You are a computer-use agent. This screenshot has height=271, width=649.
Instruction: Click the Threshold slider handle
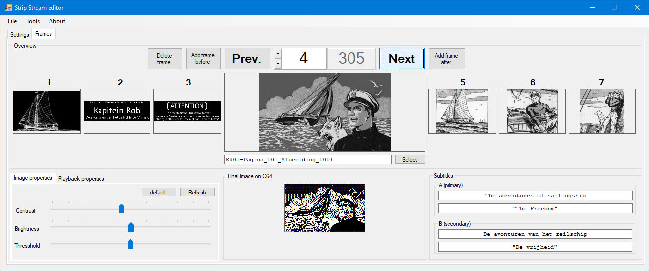click(130, 244)
